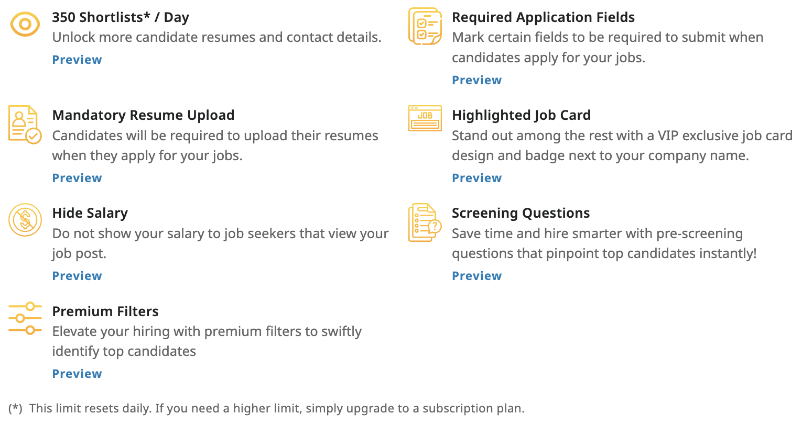Click the Premium Filters heading
Viewport: 802px width, 425px height.
pos(105,311)
